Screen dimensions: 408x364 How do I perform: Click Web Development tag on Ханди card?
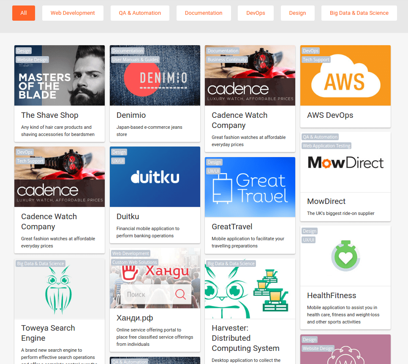(131, 253)
